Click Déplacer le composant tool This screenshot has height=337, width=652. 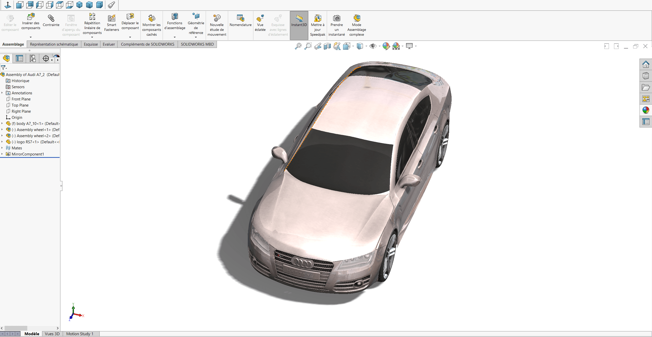[130, 22]
